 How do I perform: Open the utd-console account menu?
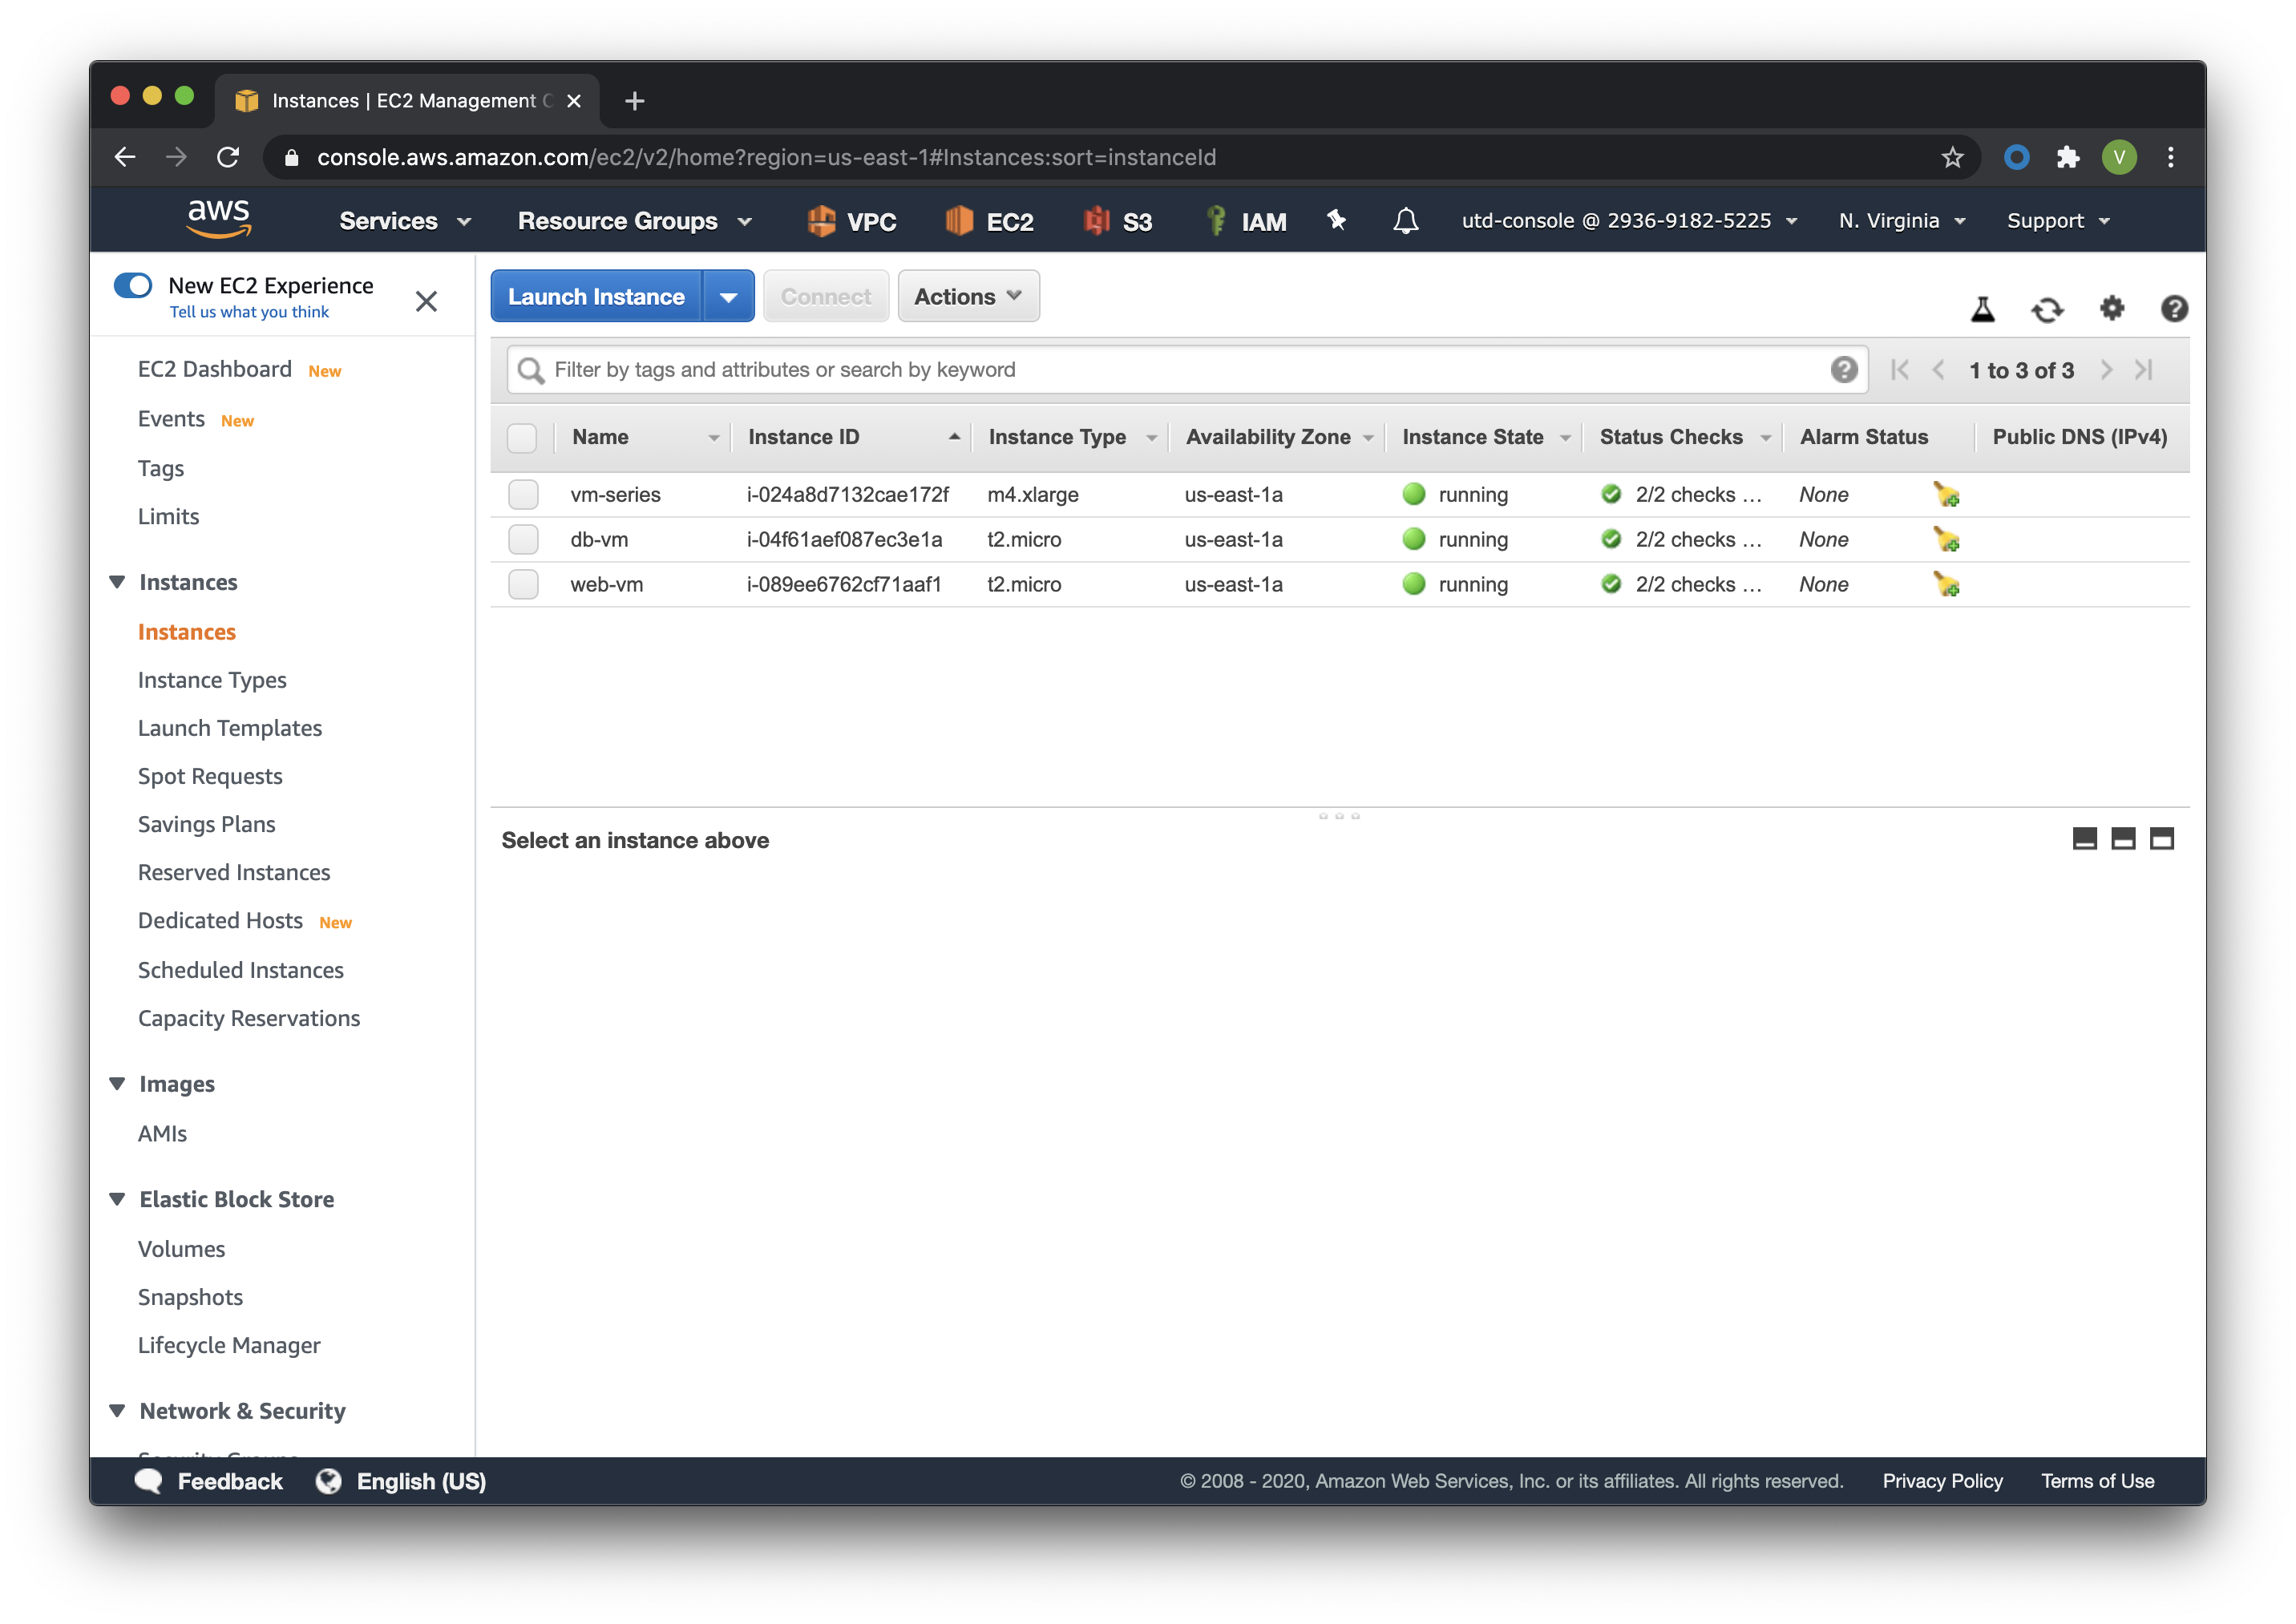[x=1629, y=221]
